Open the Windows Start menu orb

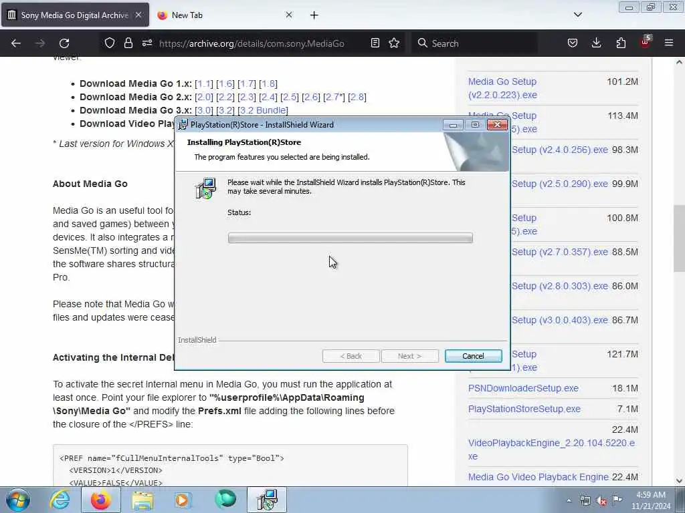click(18, 500)
